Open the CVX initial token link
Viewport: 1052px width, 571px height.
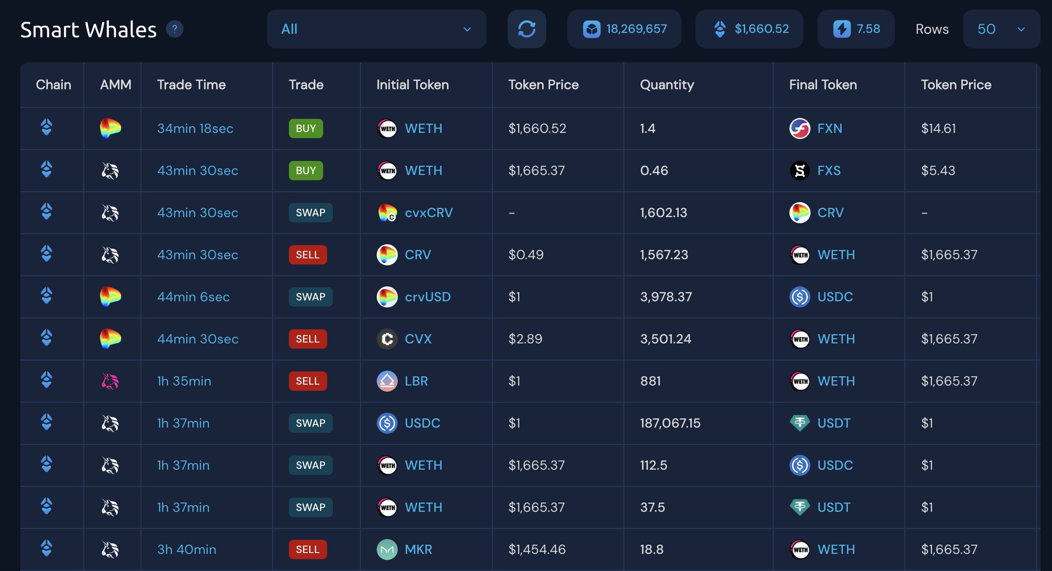[418, 339]
